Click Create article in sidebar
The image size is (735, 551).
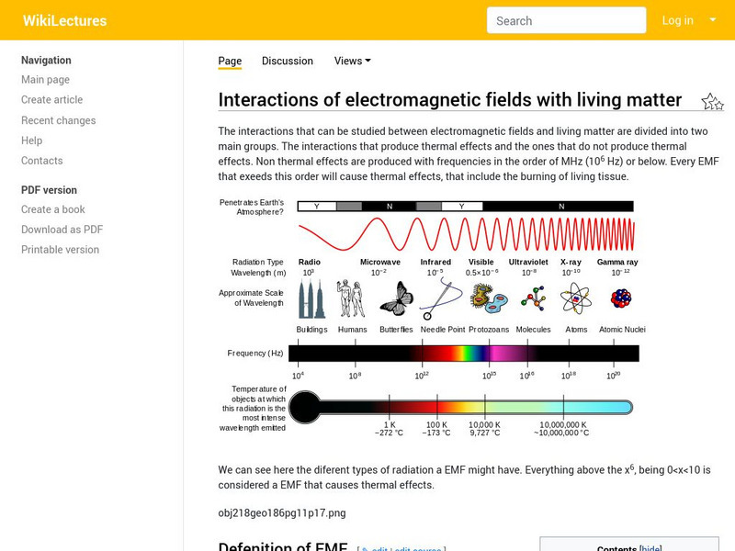coord(52,100)
